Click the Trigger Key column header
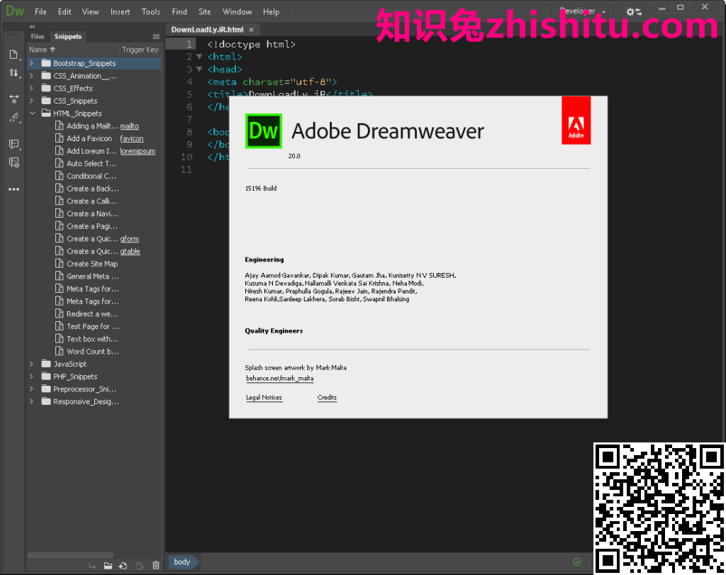 pyautogui.click(x=140, y=50)
